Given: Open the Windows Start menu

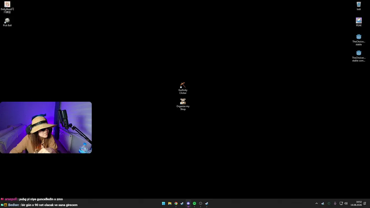Looking at the screenshot, I should coord(163,203).
